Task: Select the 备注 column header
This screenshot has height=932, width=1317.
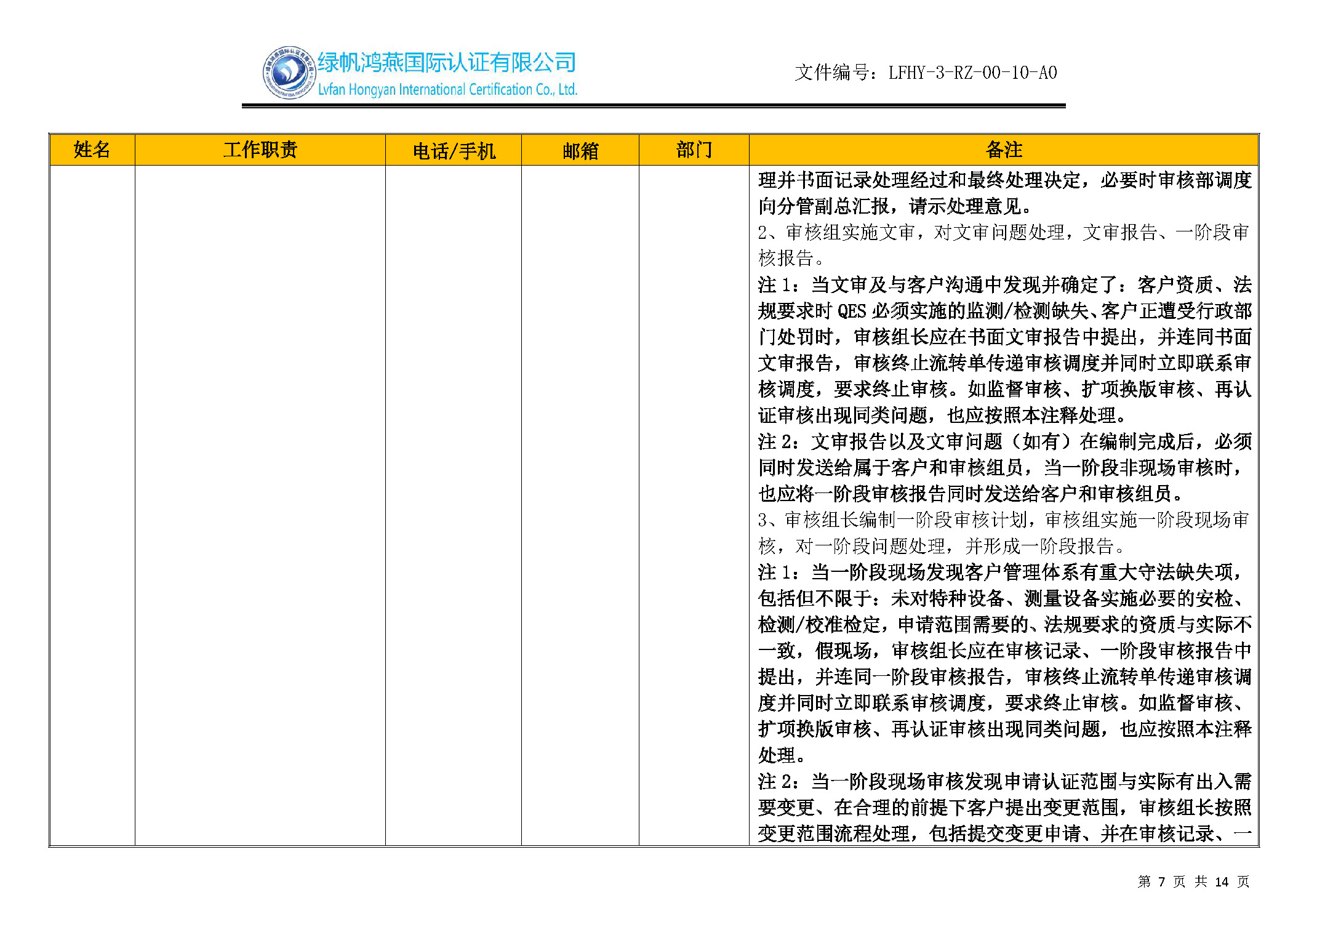Action: pyautogui.click(x=1003, y=150)
